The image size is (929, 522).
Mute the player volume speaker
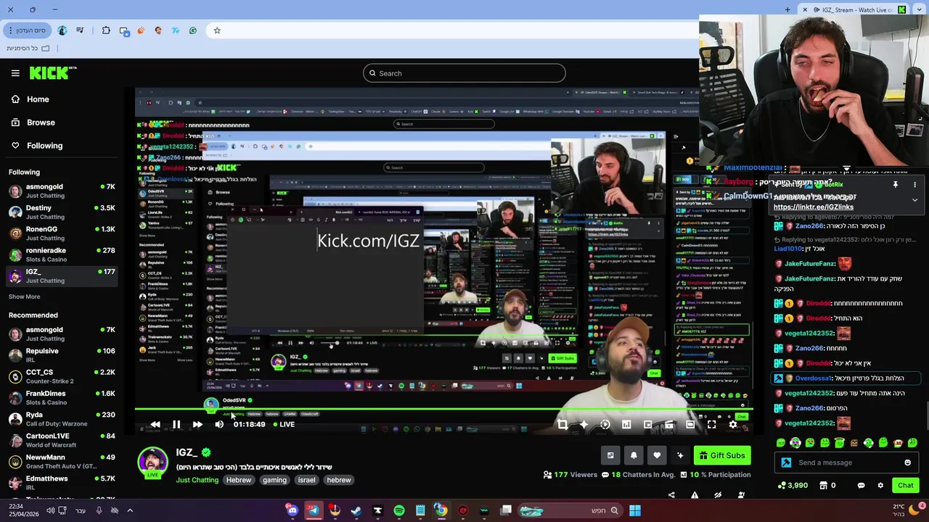pos(219,424)
